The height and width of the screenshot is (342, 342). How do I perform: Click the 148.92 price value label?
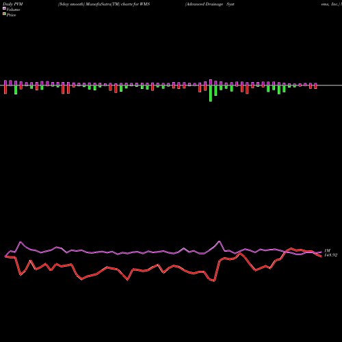pyautogui.click(x=330, y=255)
